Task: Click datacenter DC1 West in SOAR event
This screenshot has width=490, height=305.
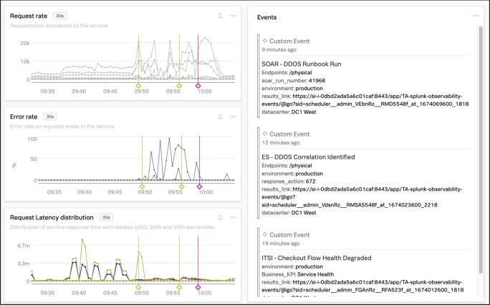Action: 304,112
